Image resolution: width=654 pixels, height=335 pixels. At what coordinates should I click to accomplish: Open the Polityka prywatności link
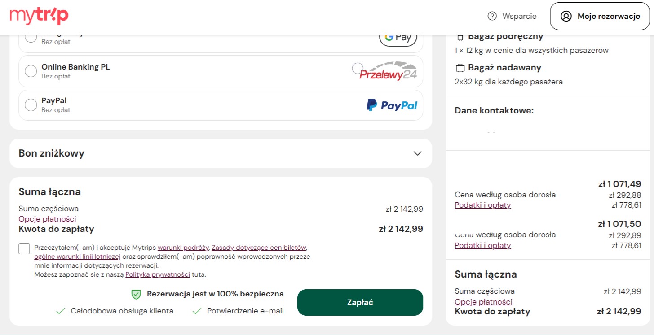[158, 274]
